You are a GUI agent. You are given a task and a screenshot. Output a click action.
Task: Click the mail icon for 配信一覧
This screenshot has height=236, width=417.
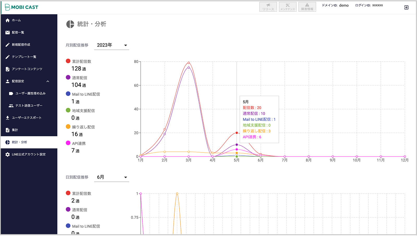(x=8, y=33)
